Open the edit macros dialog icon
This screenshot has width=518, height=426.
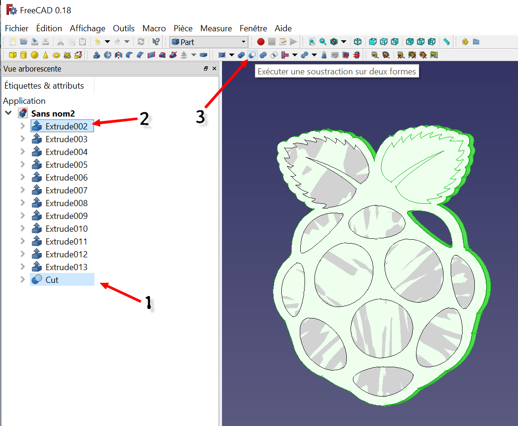[282, 42]
